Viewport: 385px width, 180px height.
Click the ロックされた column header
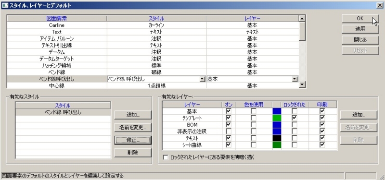(295, 105)
